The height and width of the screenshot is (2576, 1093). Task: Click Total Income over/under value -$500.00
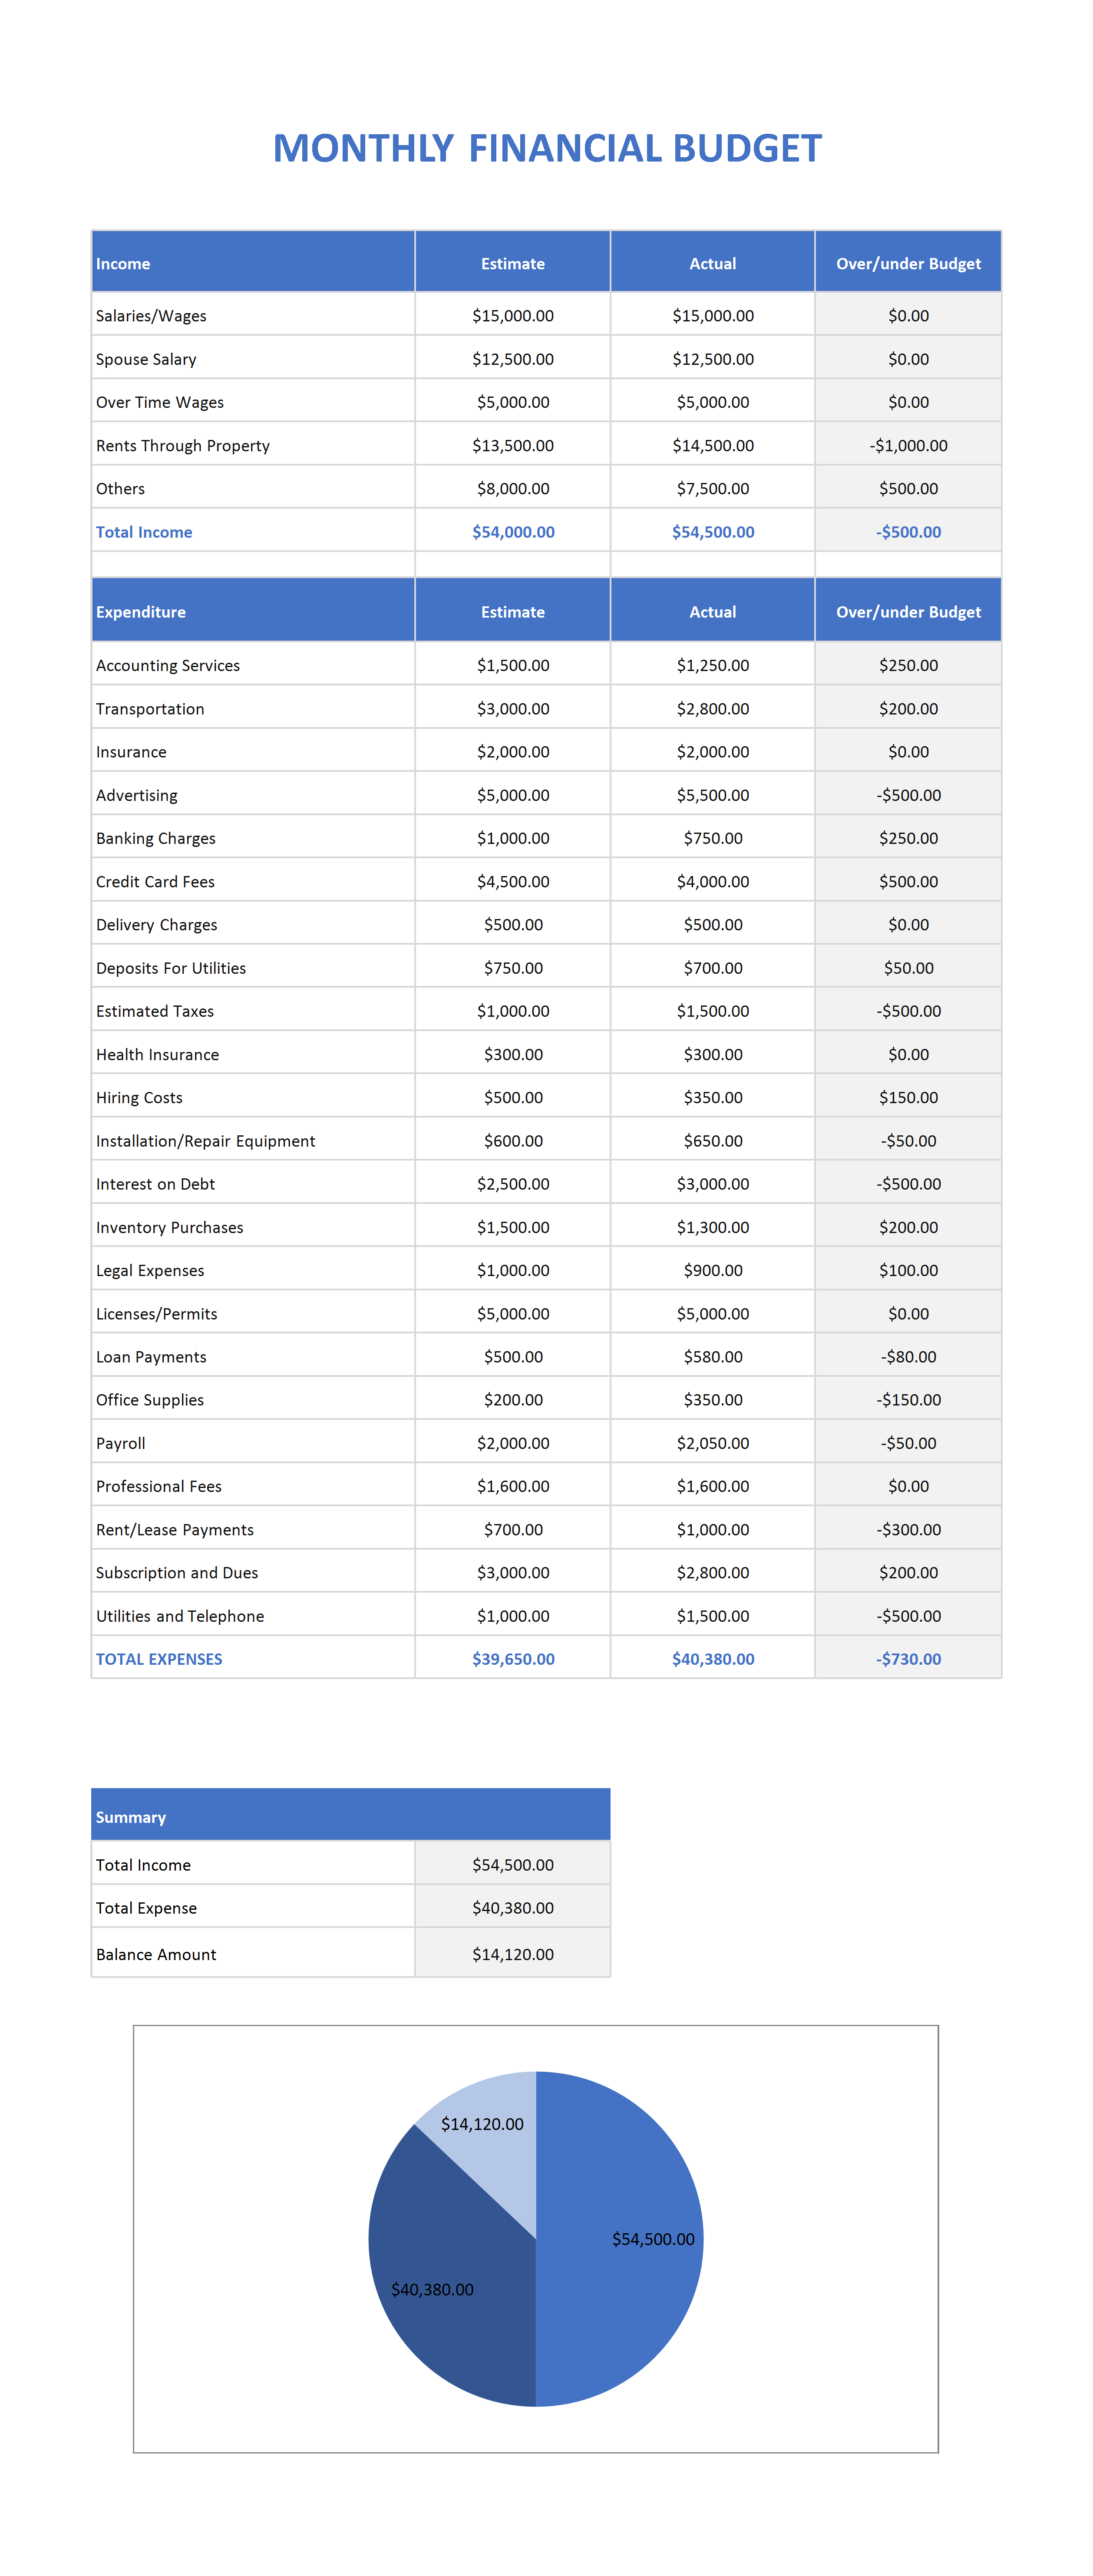point(908,532)
